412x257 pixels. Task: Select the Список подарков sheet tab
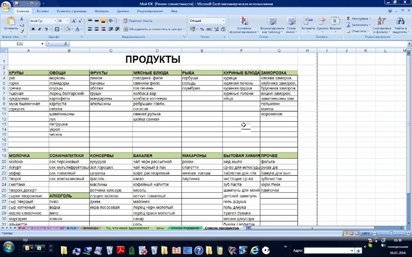(x=185, y=228)
